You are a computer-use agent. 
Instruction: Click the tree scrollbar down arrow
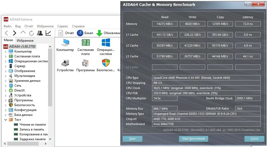(x=50, y=139)
